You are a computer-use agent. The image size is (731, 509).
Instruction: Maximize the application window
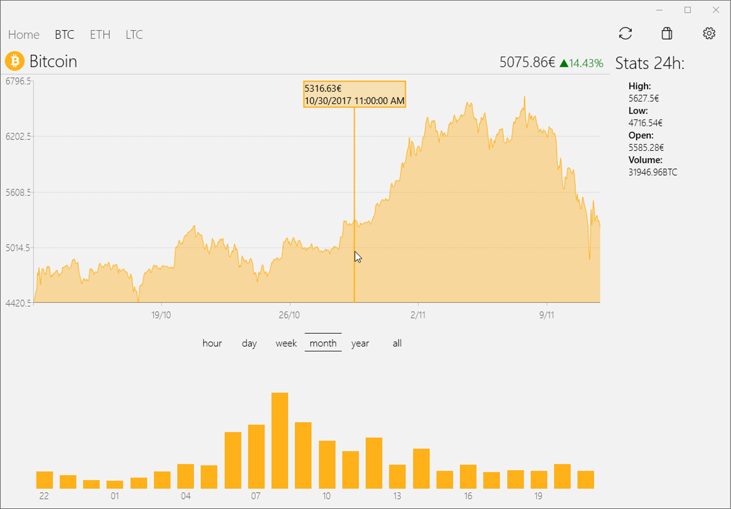click(x=688, y=10)
